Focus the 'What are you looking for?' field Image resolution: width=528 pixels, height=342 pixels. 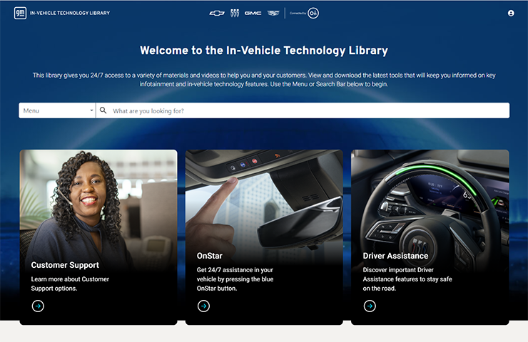(303, 110)
